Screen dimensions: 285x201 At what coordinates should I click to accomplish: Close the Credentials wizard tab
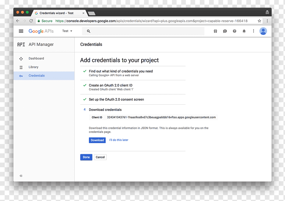click(83, 13)
